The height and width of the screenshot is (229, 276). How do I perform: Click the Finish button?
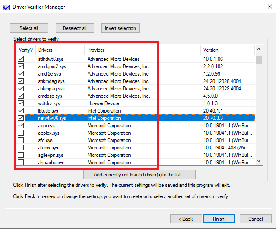click(219, 219)
